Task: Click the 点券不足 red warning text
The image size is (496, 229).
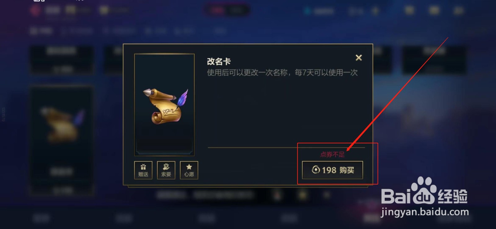Action: (332, 155)
